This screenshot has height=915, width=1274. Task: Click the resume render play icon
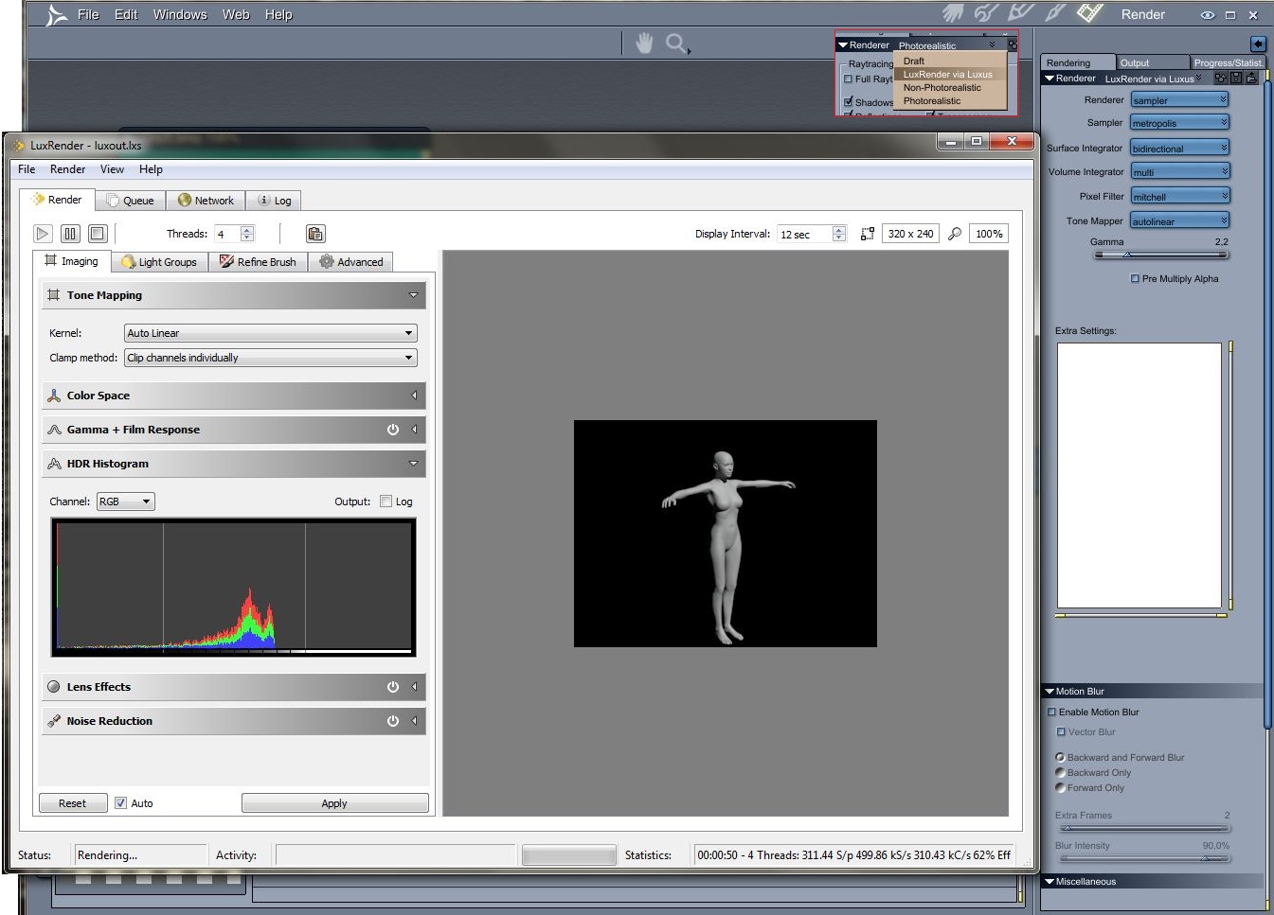[43, 234]
